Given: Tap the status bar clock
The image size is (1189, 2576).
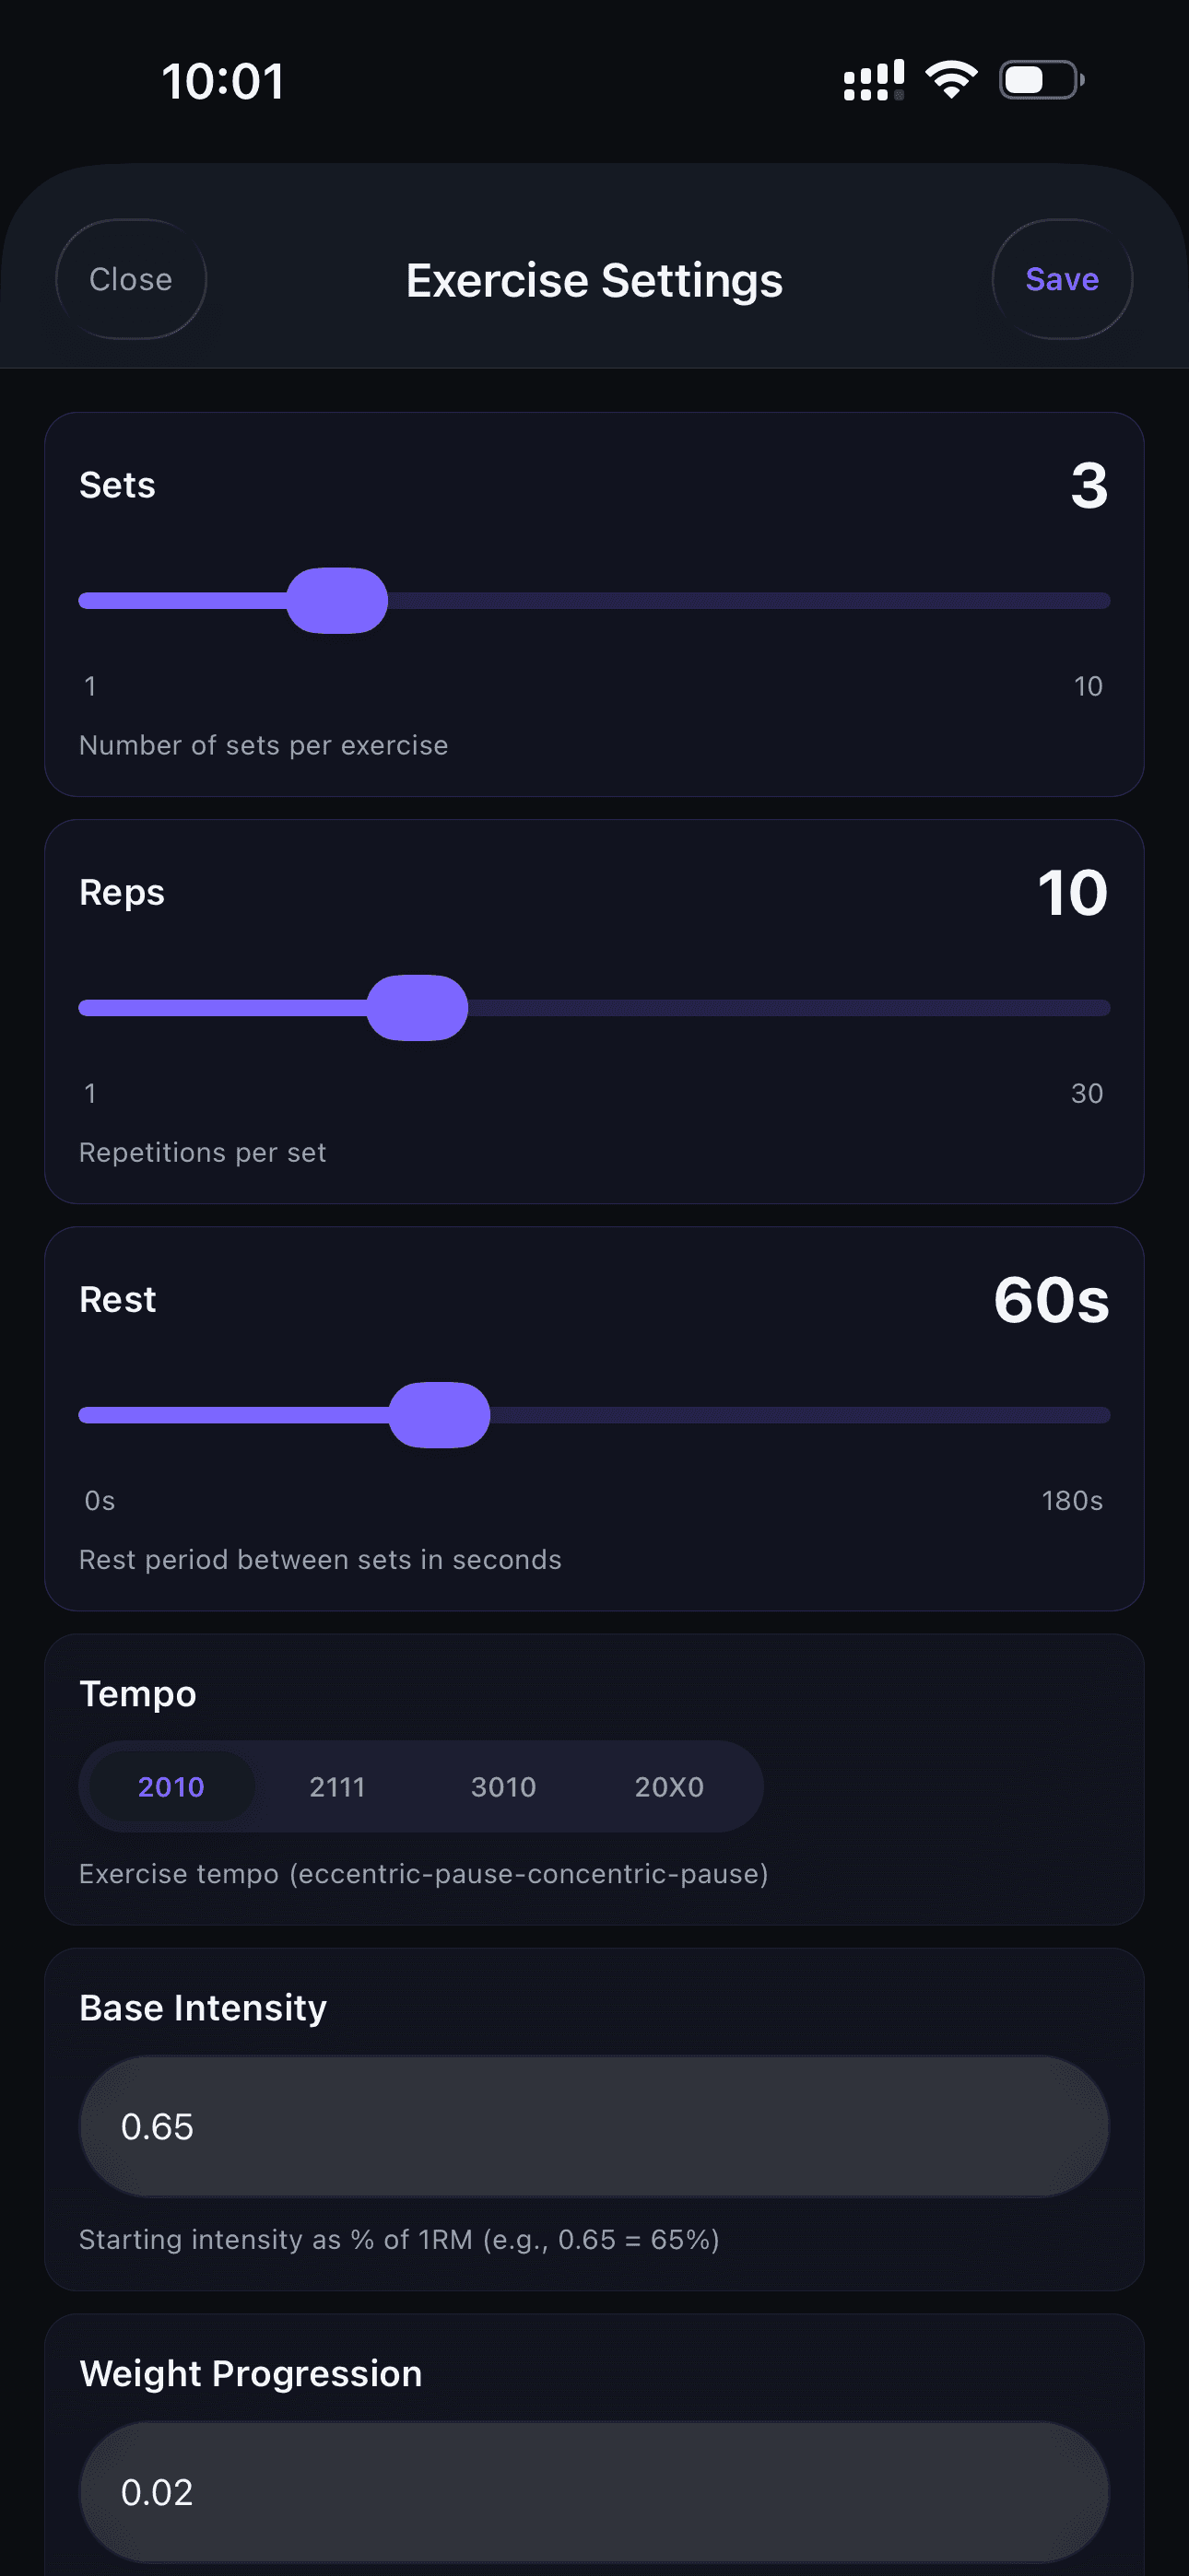Looking at the screenshot, I should (223, 81).
